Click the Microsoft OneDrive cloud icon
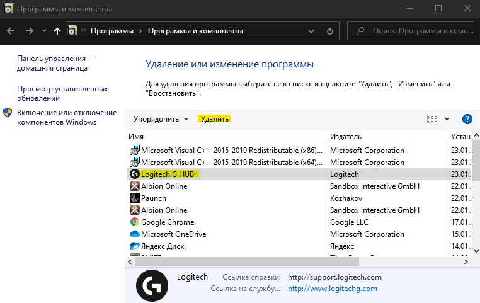 point(135,234)
